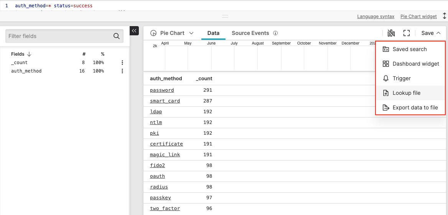Select Saved search from Save menu

click(x=409, y=49)
